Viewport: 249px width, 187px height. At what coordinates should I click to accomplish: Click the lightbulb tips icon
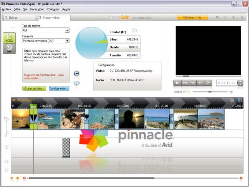coord(242,17)
